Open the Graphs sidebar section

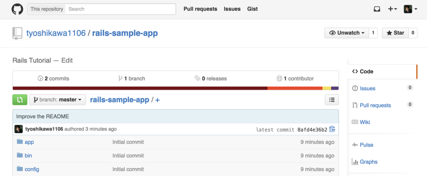(x=368, y=162)
